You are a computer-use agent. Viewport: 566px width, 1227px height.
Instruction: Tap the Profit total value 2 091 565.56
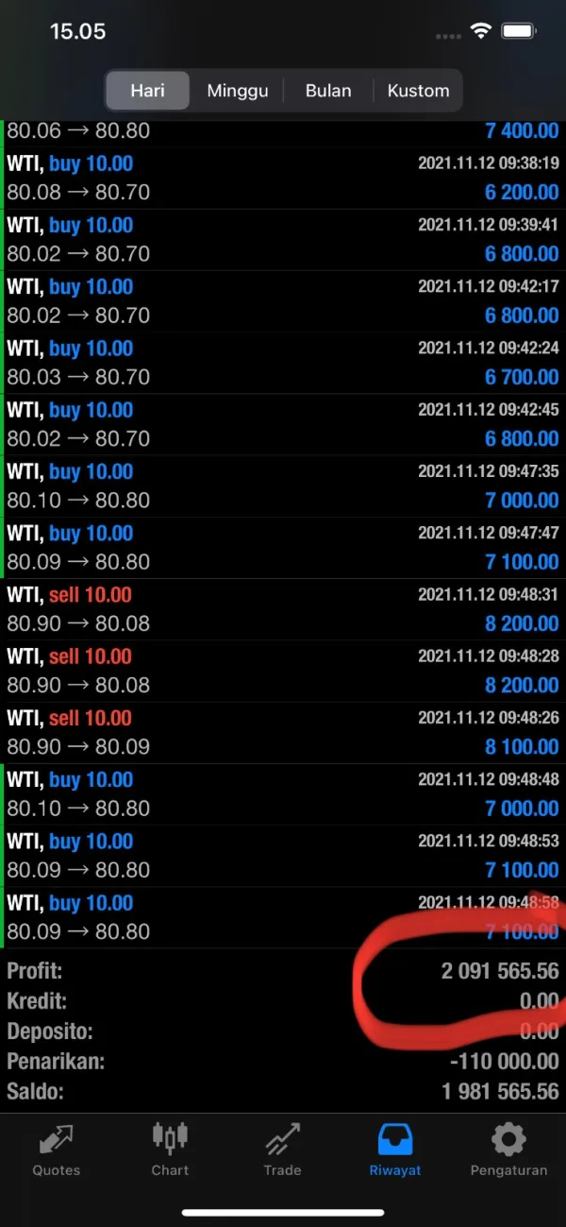coord(499,970)
